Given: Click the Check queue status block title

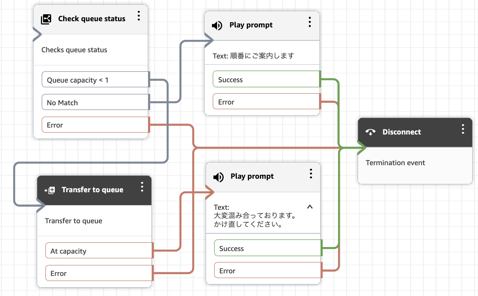Looking at the screenshot, I should coord(92,19).
